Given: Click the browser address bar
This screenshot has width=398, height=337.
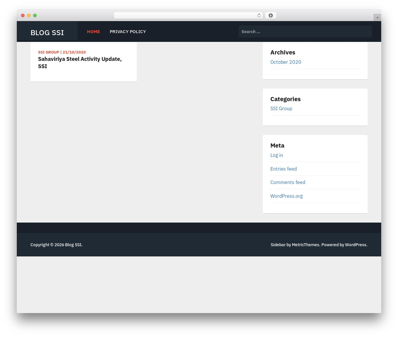Looking at the screenshot, I should 188,16.
